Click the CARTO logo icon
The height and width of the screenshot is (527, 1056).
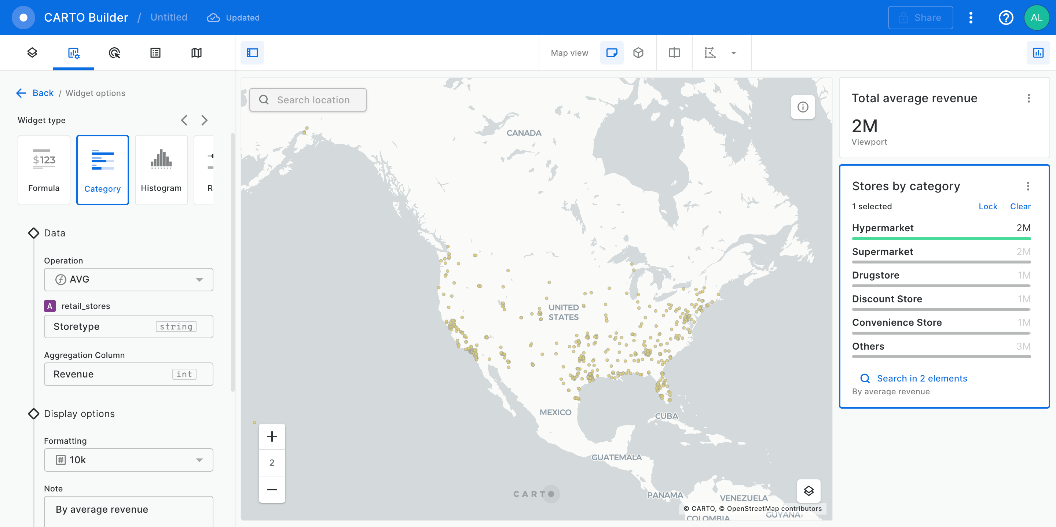tap(23, 18)
